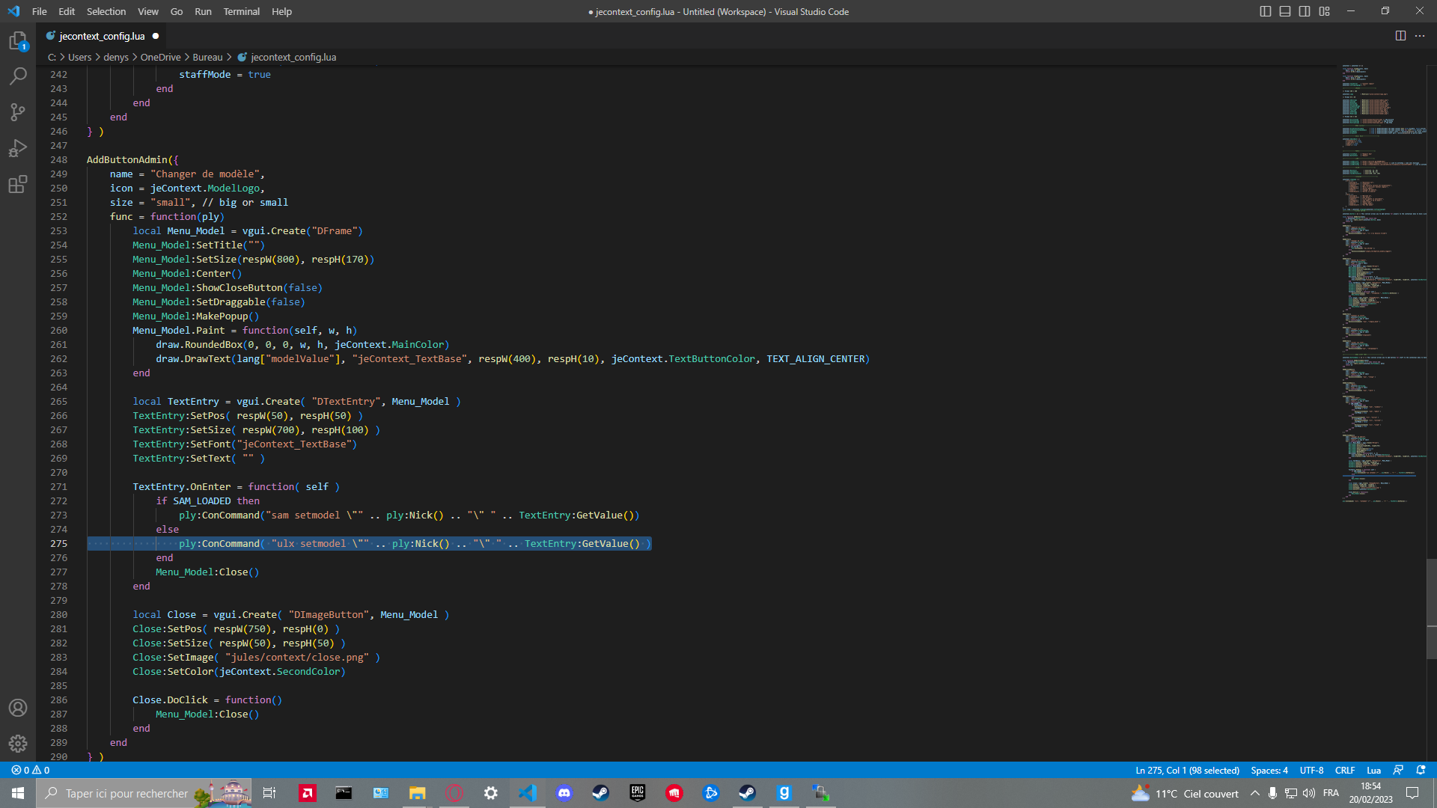The height and width of the screenshot is (808, 1437).
Task: Open the Settings gear on taskbar
Action: click(491, 793)
